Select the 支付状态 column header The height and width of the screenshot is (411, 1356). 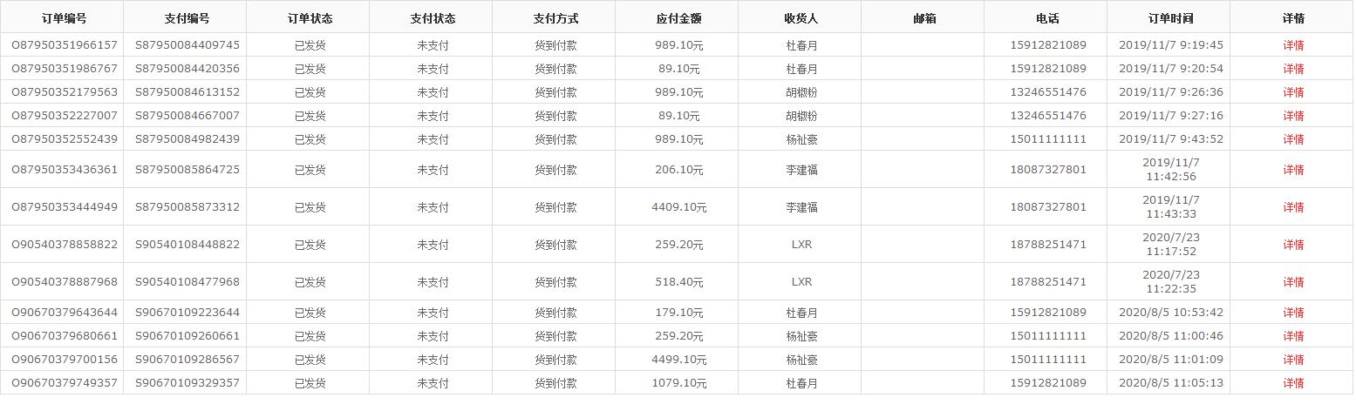(433, 18)
